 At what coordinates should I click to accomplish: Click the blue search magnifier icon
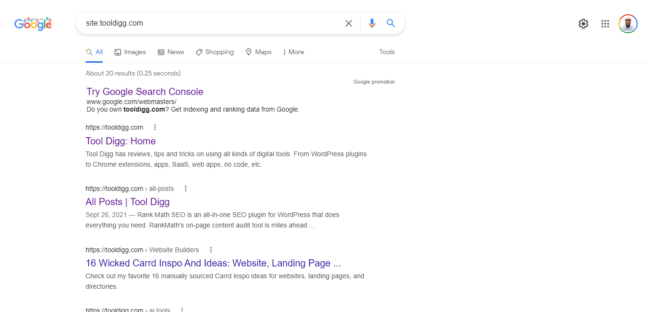point(391,23)
